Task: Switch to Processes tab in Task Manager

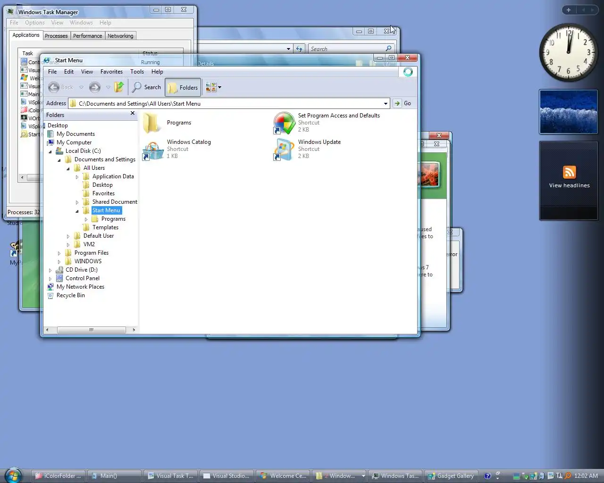Action: [x=56, y=36]
